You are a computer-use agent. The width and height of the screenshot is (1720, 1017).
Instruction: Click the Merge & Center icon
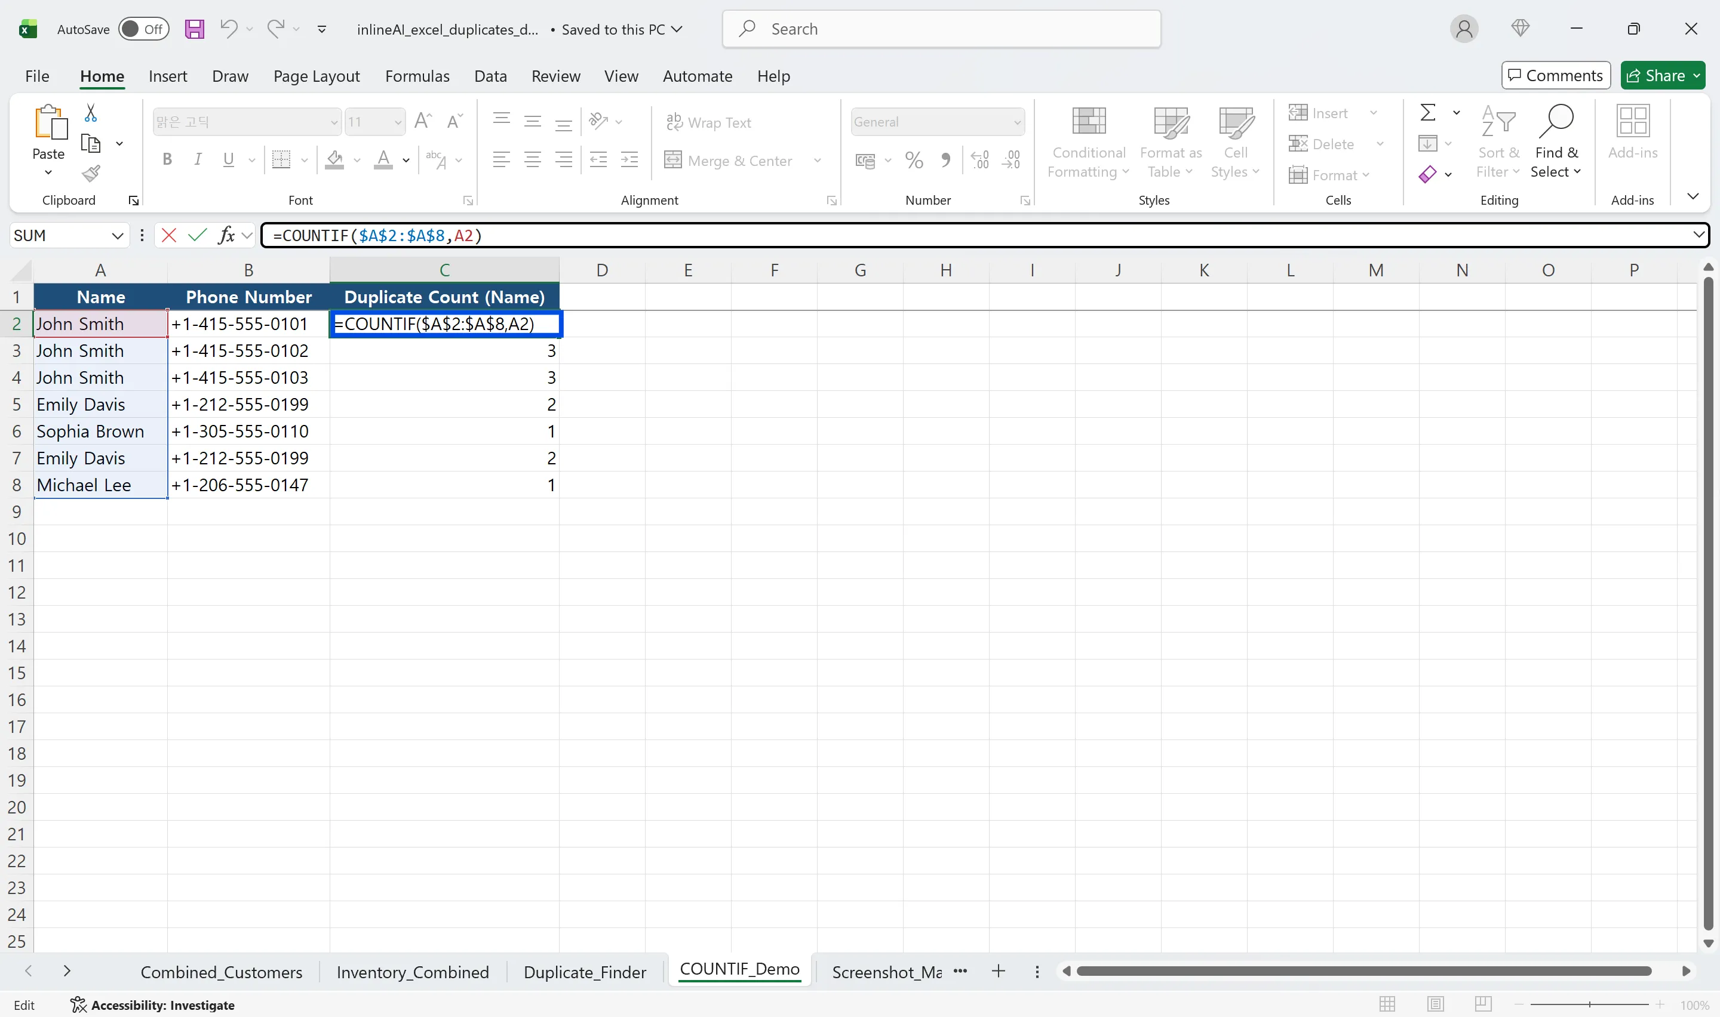(x=672, y=160)
